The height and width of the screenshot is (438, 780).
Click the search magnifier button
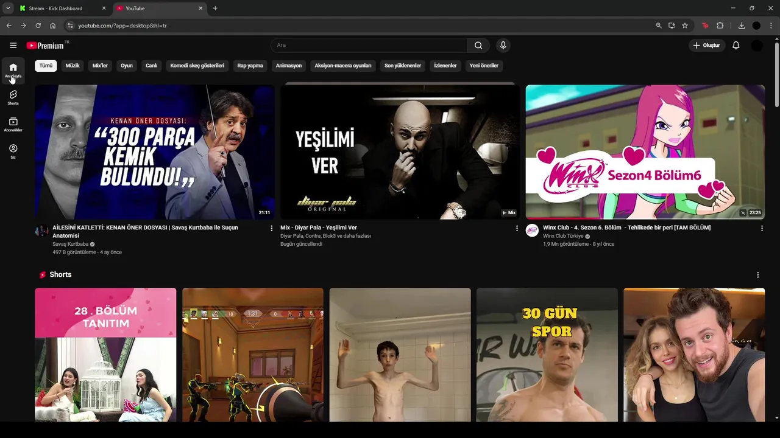point(478,45)
